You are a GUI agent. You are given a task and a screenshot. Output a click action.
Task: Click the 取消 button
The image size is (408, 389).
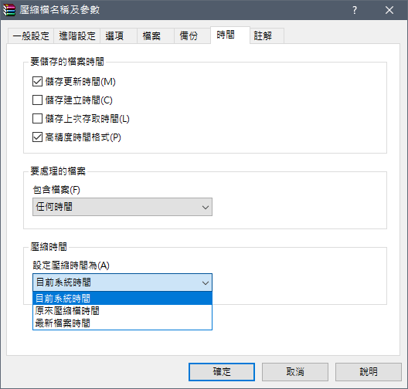295,372
